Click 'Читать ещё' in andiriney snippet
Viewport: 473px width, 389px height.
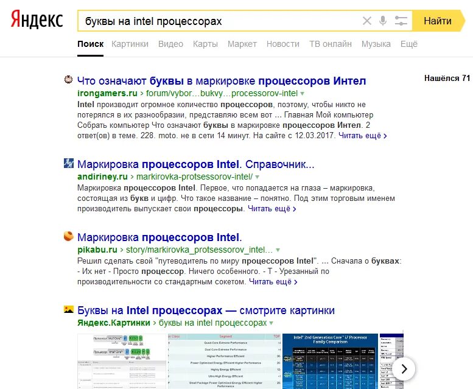pos(272,209)
